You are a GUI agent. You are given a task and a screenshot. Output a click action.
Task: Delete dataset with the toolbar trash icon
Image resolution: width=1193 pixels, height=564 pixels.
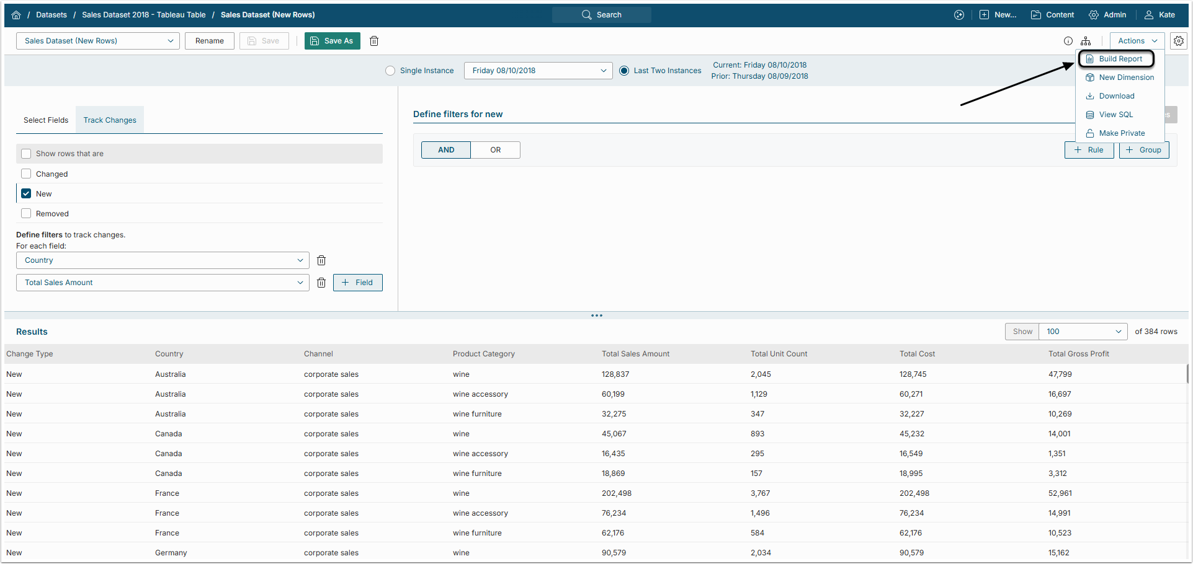(x=374, y=41)
